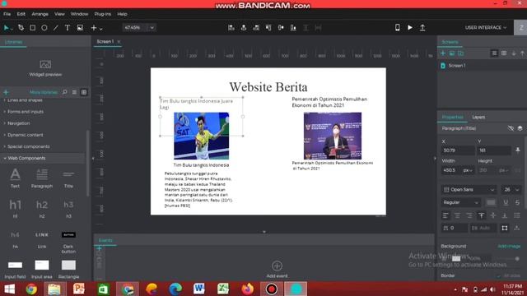The height and width of the screenshot is (296, 527).
Task: Toggle underline text formatting
Action: pyautogui.click(x=506, y=202)
